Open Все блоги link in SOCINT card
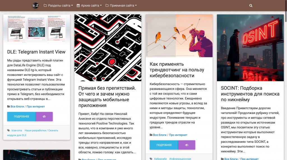The image size is (287, 160). tap(231, 159)
